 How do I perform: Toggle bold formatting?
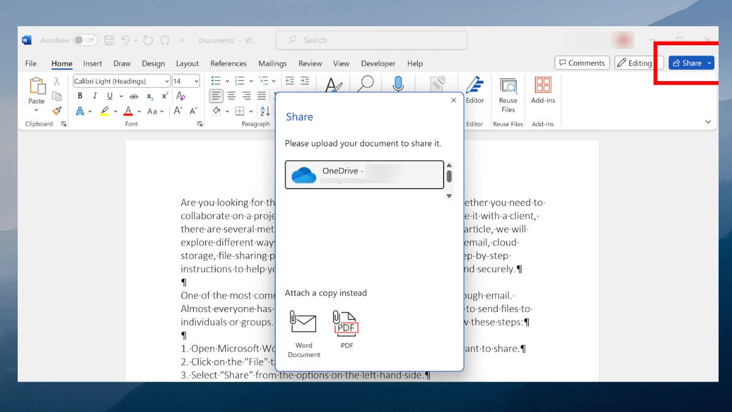[x=80, y=96]
